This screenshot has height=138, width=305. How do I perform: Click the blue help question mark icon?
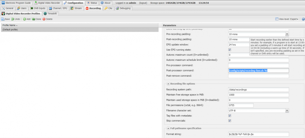[303, 19]
